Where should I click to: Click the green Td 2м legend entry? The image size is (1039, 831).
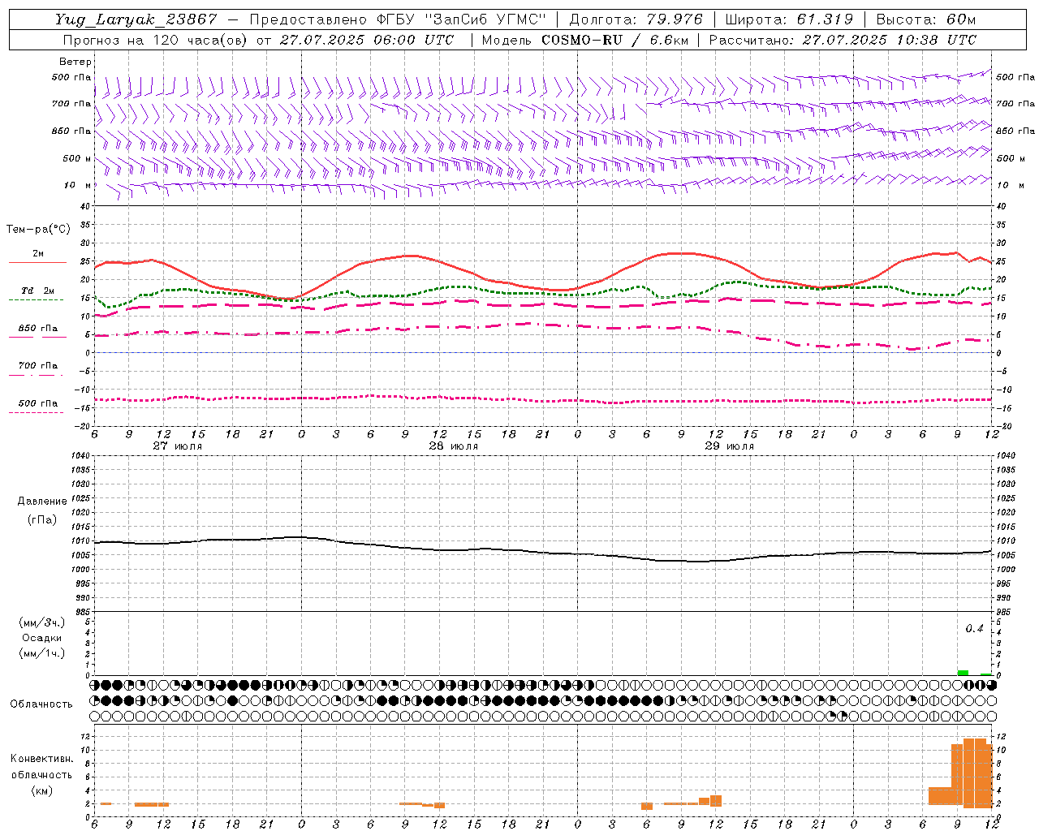pyautogui.click(x=37, y=291)
